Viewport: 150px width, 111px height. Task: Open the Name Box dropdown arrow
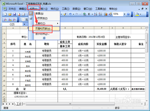click(24, 24)
